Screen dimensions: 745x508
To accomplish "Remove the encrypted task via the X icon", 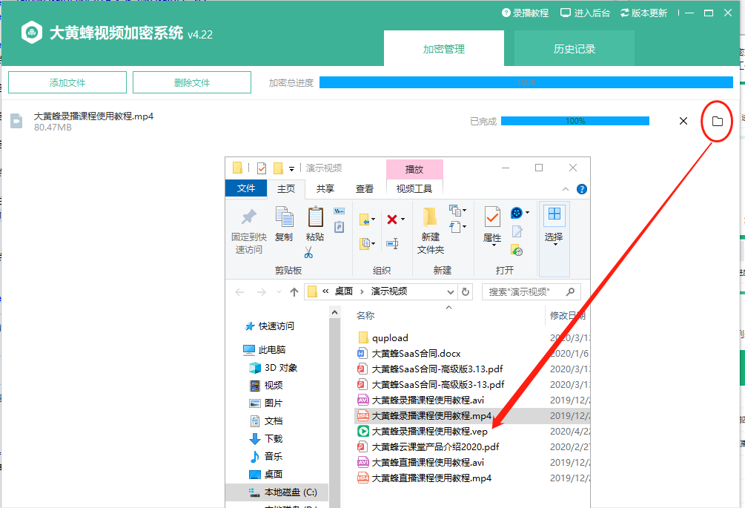I will (x=683, y=120).
